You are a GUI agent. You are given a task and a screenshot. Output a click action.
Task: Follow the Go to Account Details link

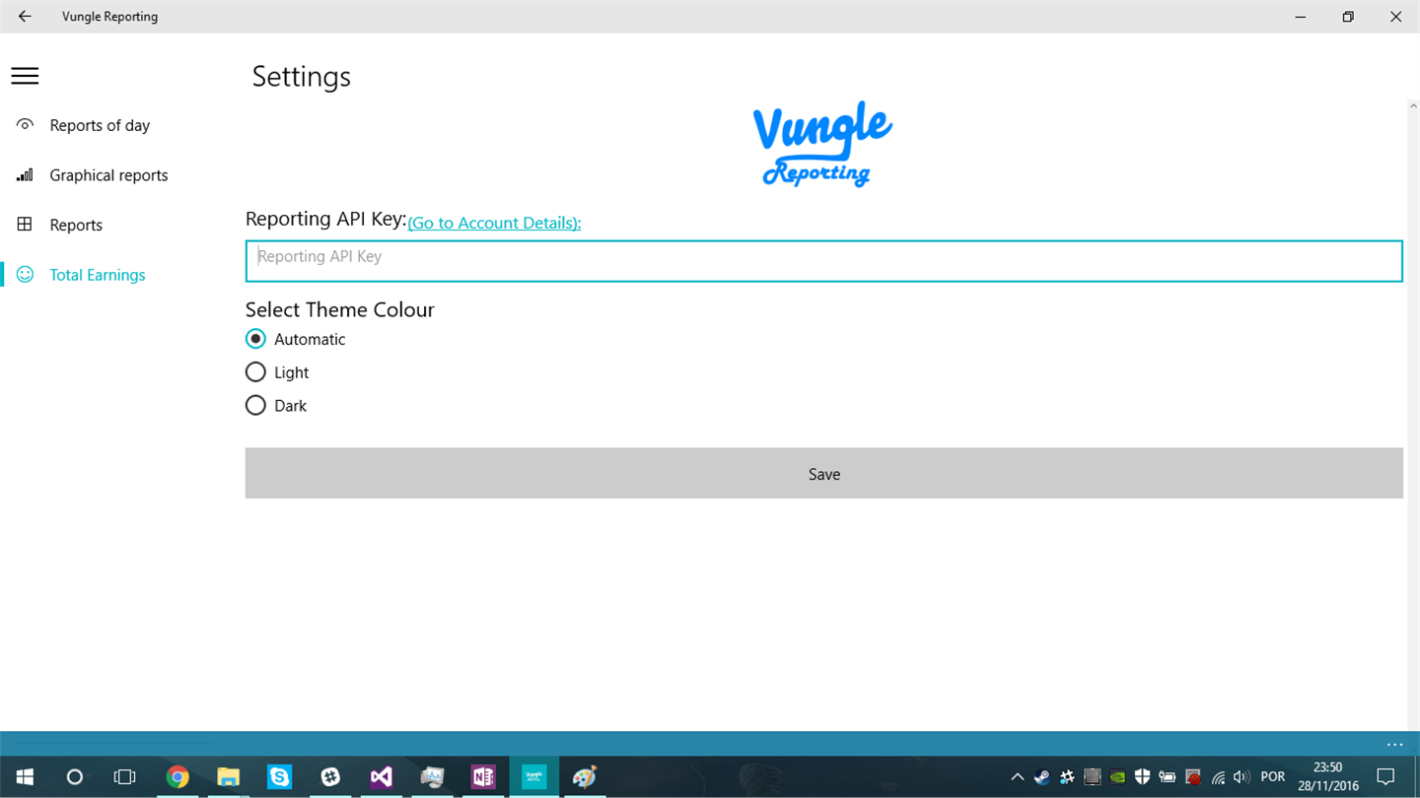[494, 223]
